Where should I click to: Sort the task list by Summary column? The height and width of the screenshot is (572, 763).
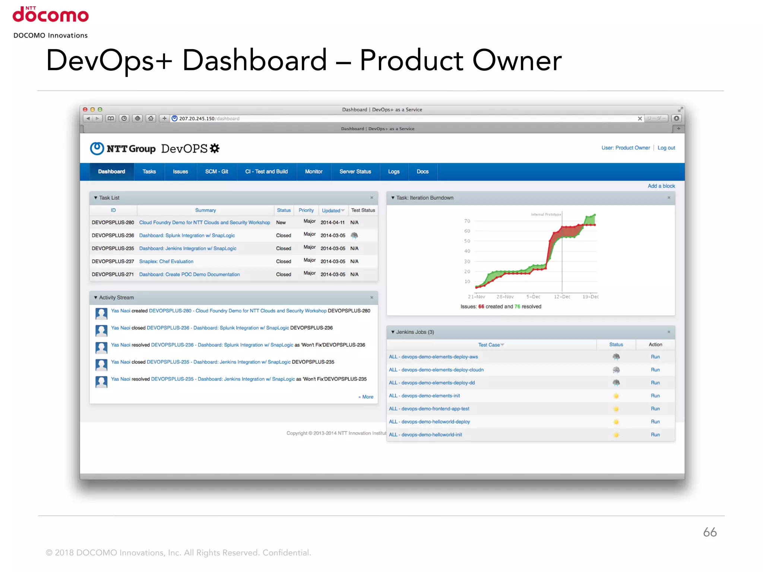(x=206, y=210)
